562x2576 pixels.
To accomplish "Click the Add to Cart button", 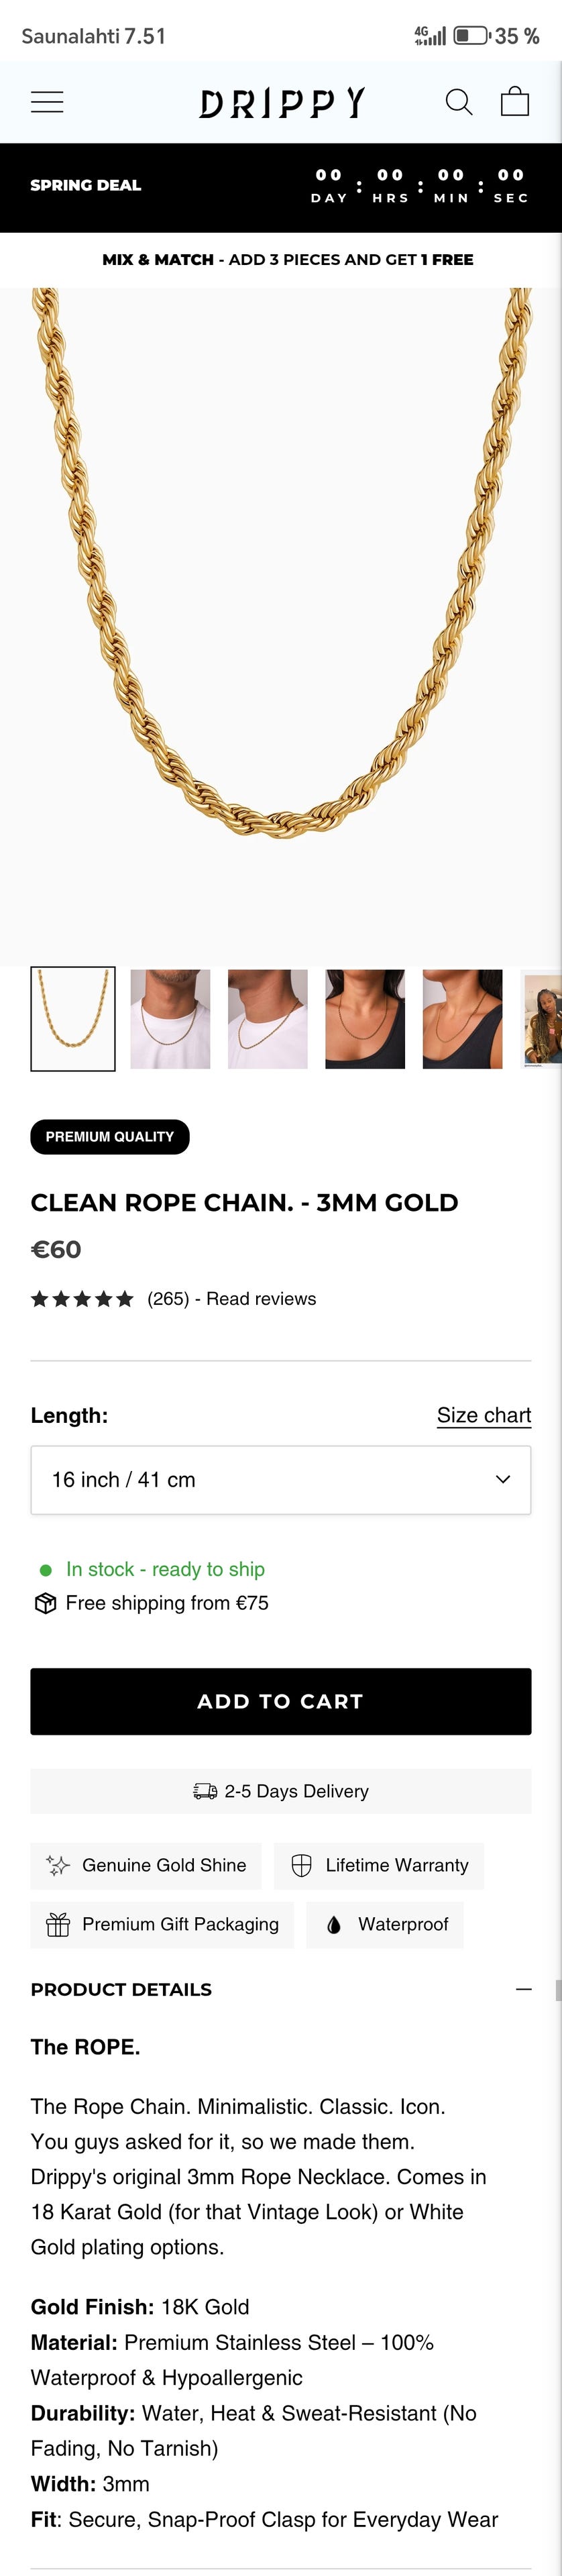I will click(x=281, y=1701).
